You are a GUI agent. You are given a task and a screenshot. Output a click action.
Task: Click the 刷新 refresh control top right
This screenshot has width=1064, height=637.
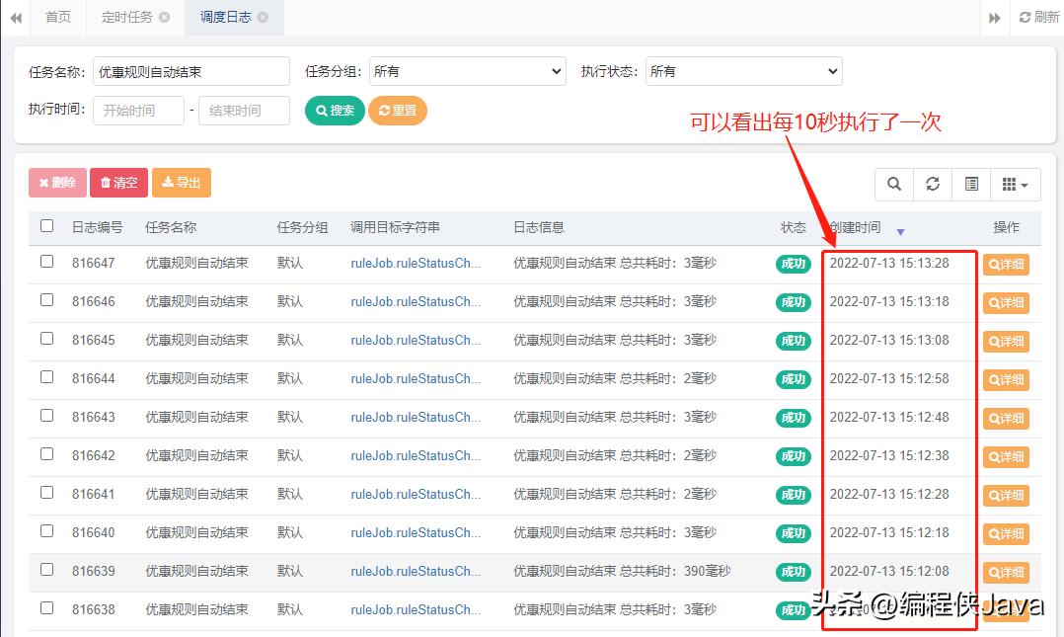tap(1035, 16)
